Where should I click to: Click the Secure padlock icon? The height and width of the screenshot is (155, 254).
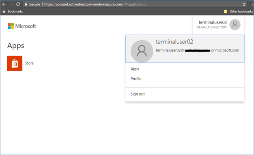coord(26,4)
